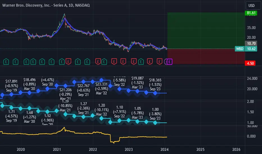The image size is (262, 154).
Task: Click the 1.50 value on the indicator scale
Action: pyautogui.click(x=250, y=112)
